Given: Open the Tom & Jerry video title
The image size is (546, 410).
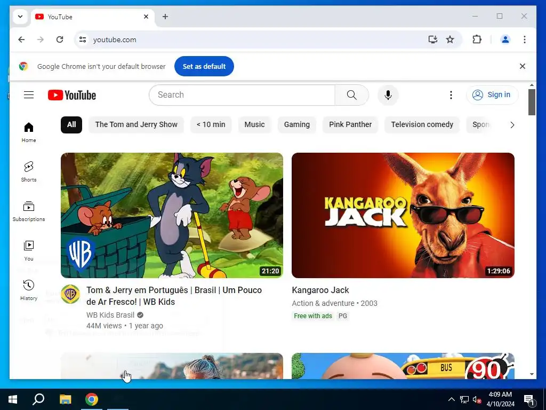Looking at the screenshot, I should (174, 296).
